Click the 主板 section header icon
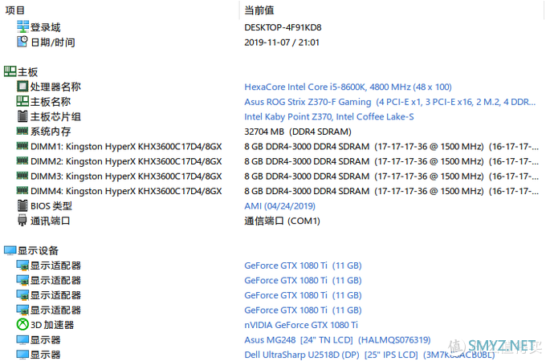Viewport: 546px width, 361px height. [x=10, y=72]
